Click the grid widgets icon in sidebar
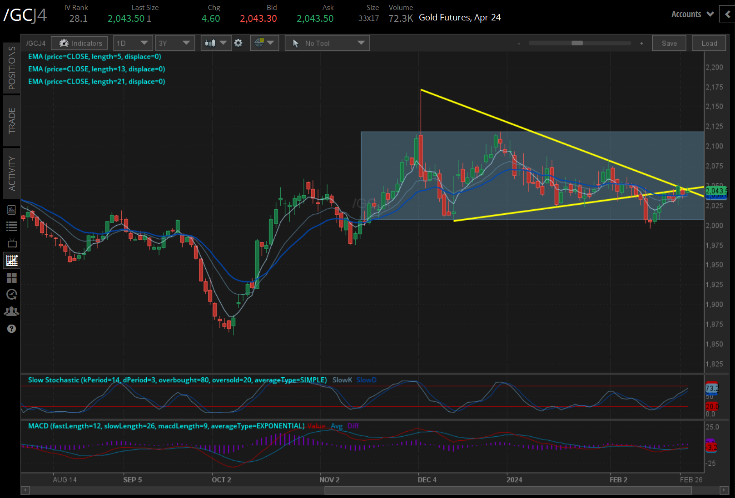Viewport: 735px width, 498px height. click(11, 278)
